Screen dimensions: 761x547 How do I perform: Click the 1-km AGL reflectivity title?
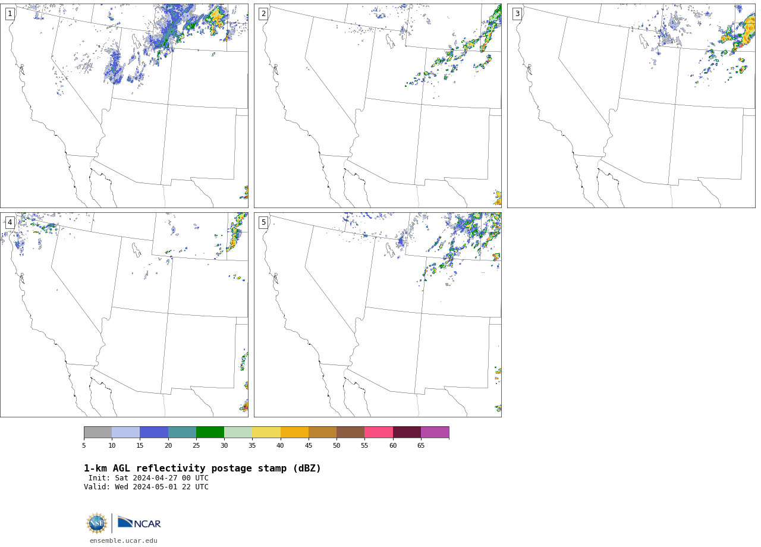[202, 469]
